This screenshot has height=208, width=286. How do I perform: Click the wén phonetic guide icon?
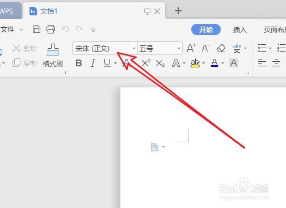[237, 48]
